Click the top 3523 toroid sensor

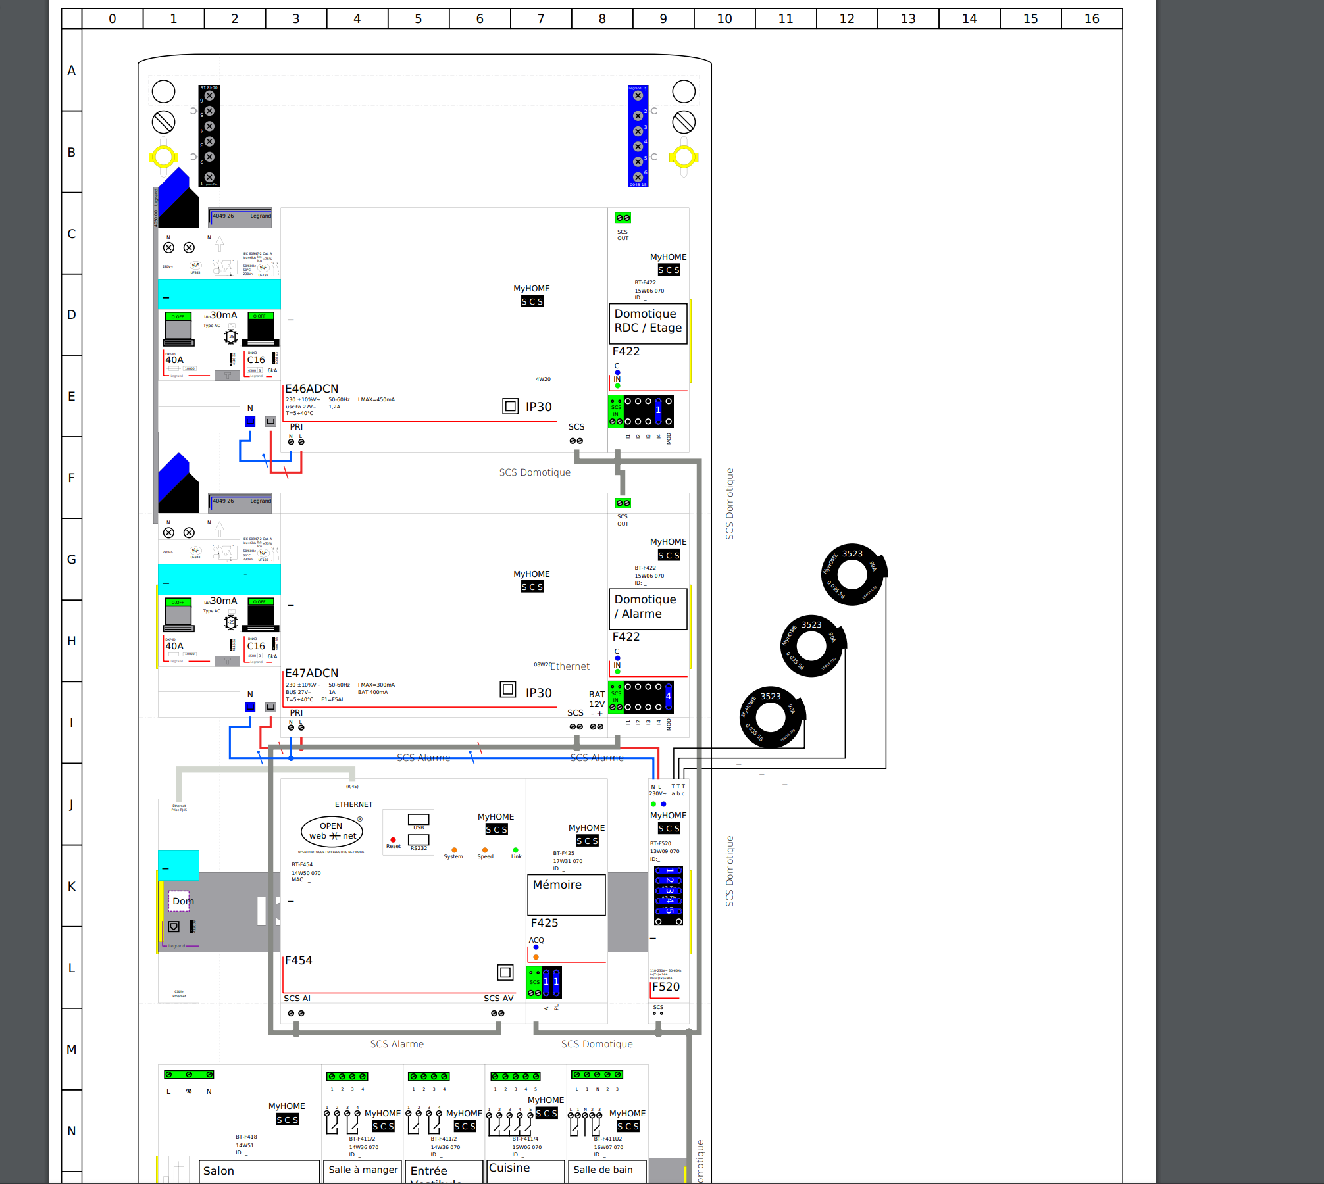853,574
